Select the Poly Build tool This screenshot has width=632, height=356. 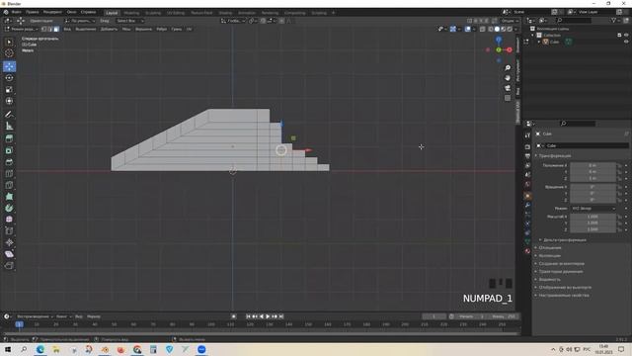point(9,197)
